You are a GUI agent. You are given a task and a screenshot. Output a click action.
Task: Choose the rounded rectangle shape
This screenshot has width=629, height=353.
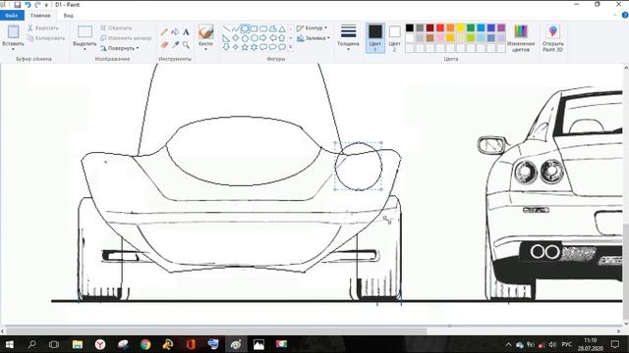point(263,28)
